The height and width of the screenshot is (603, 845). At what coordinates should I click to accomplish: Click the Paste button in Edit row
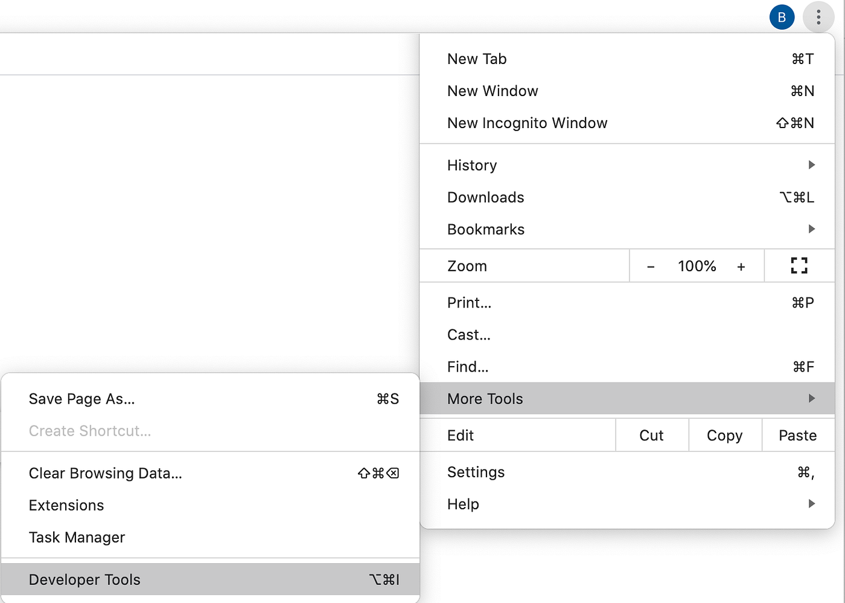[798, 435]
